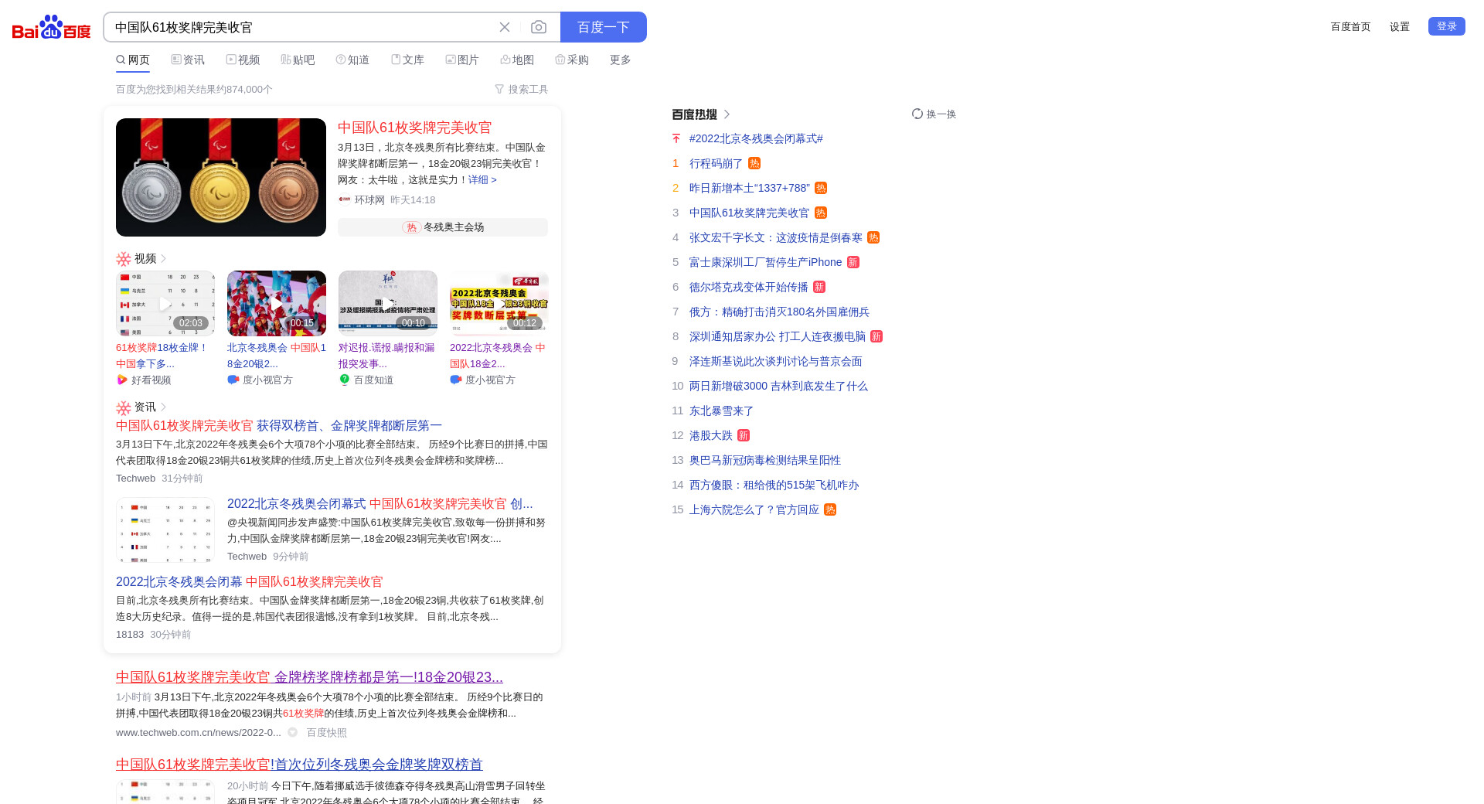This screenshot has height=804, width=1484.
Task: Open the 更多 menu
Action: 620,60
